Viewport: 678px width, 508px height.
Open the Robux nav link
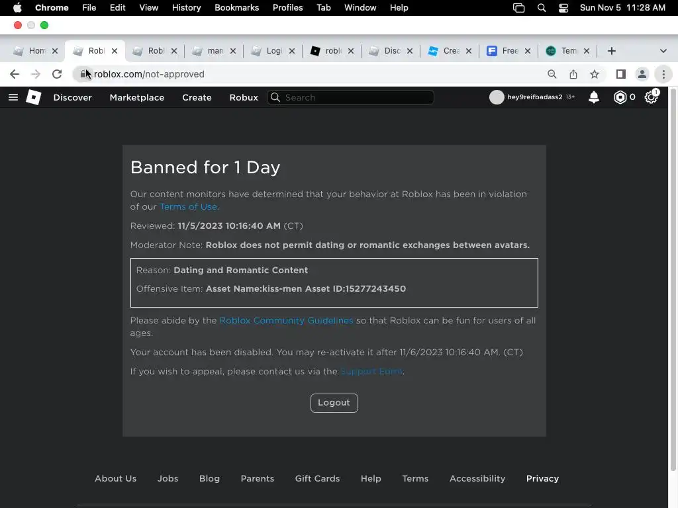(244, 98)
